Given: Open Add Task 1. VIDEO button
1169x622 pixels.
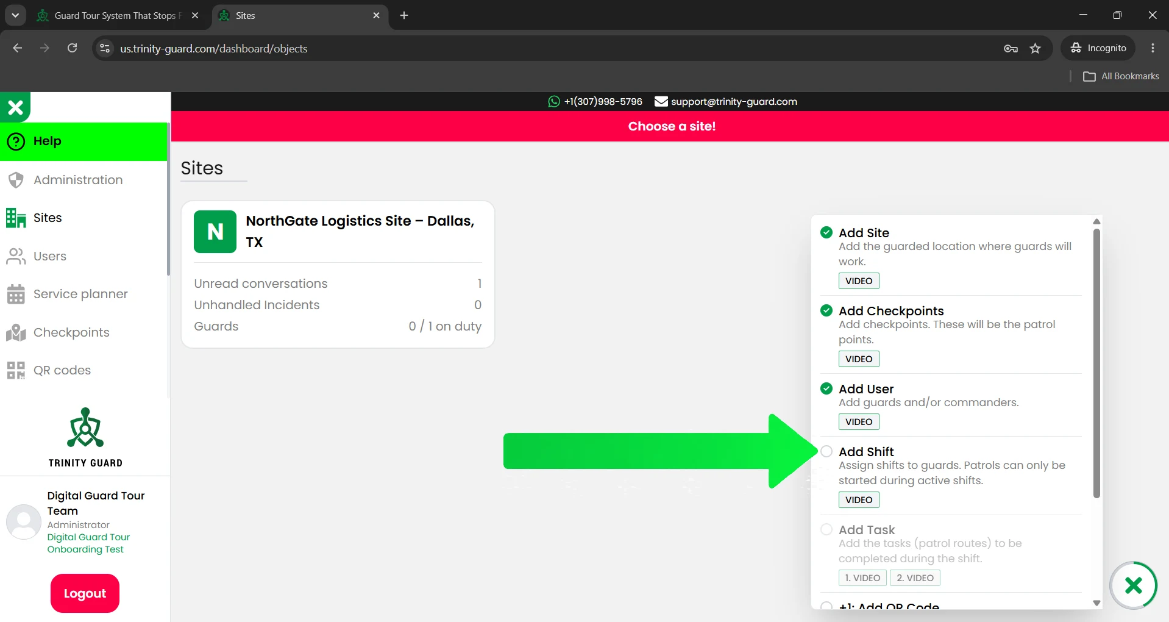Looking at the screenshot, I should pos(862,578).
